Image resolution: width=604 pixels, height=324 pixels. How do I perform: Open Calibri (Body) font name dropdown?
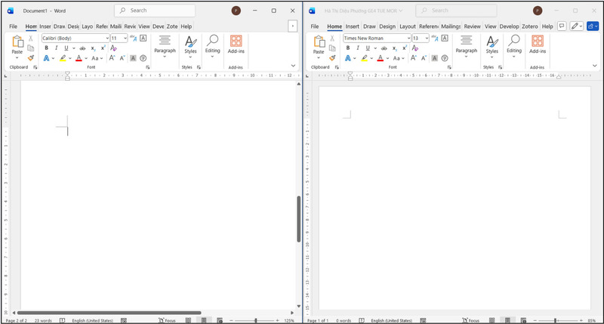tap(74, 38)
